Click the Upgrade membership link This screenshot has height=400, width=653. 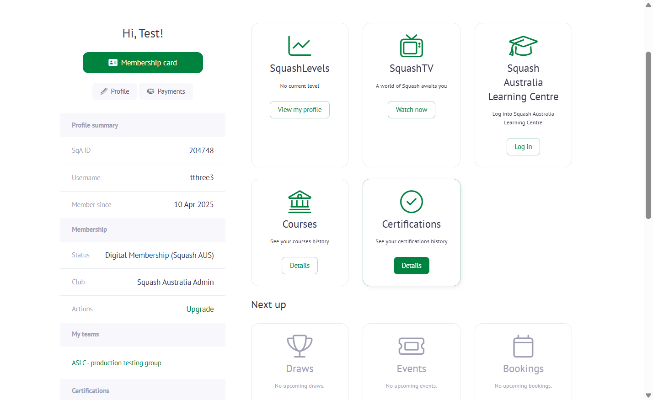(200, 309)
